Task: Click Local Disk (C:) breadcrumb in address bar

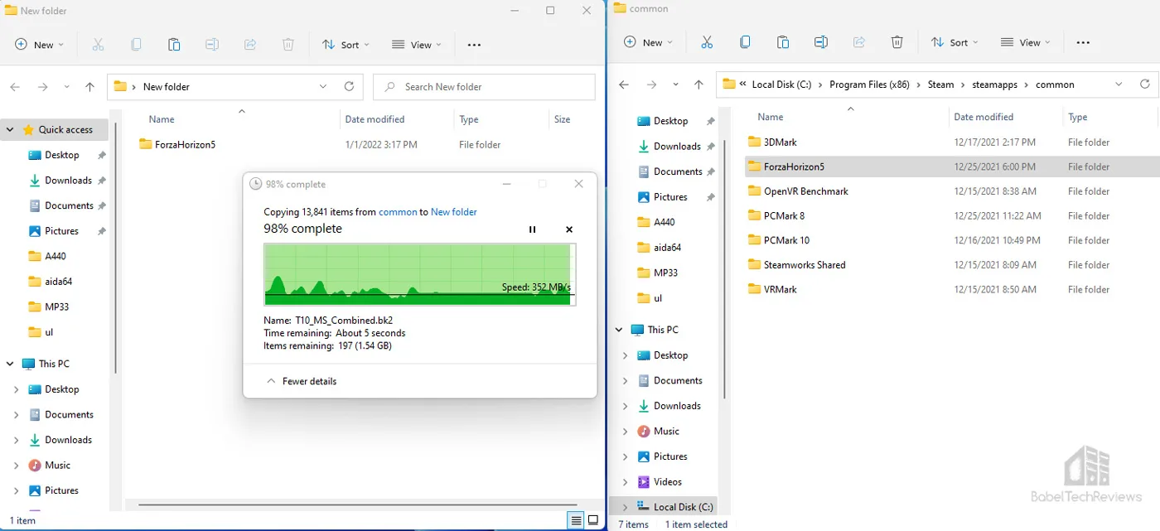Action: point(783,84)
